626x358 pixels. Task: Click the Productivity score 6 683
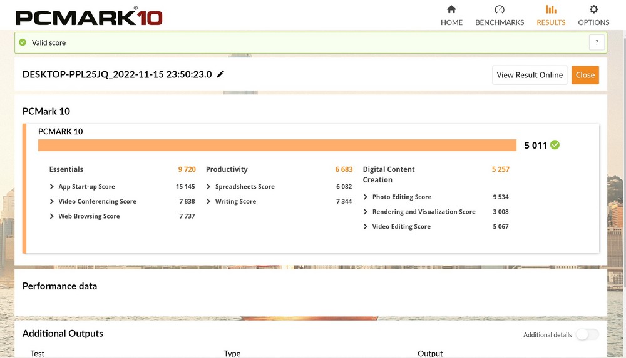[344, 169]
